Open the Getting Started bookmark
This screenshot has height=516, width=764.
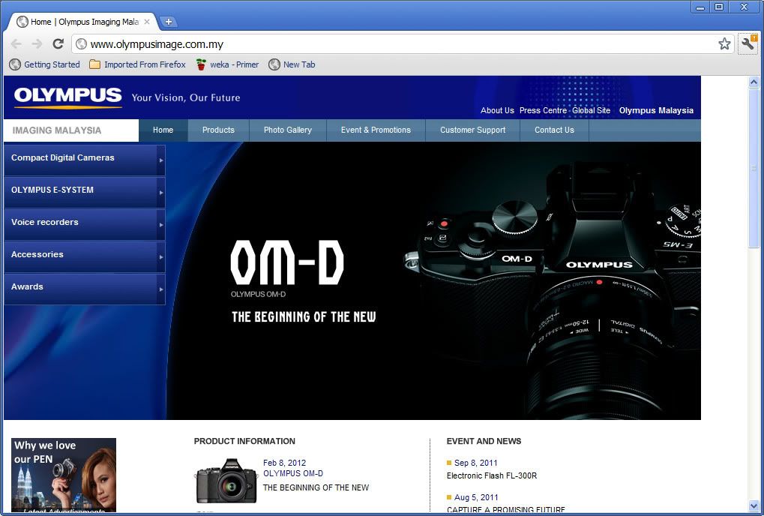click(45, 64)
